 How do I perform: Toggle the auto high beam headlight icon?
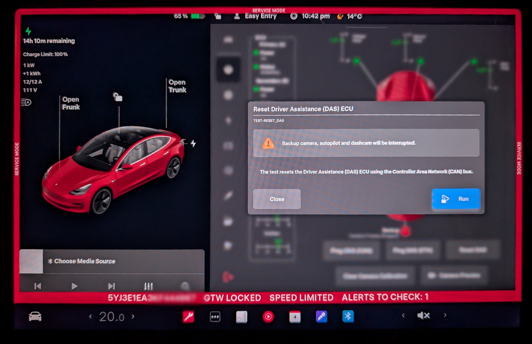point(26,102)
